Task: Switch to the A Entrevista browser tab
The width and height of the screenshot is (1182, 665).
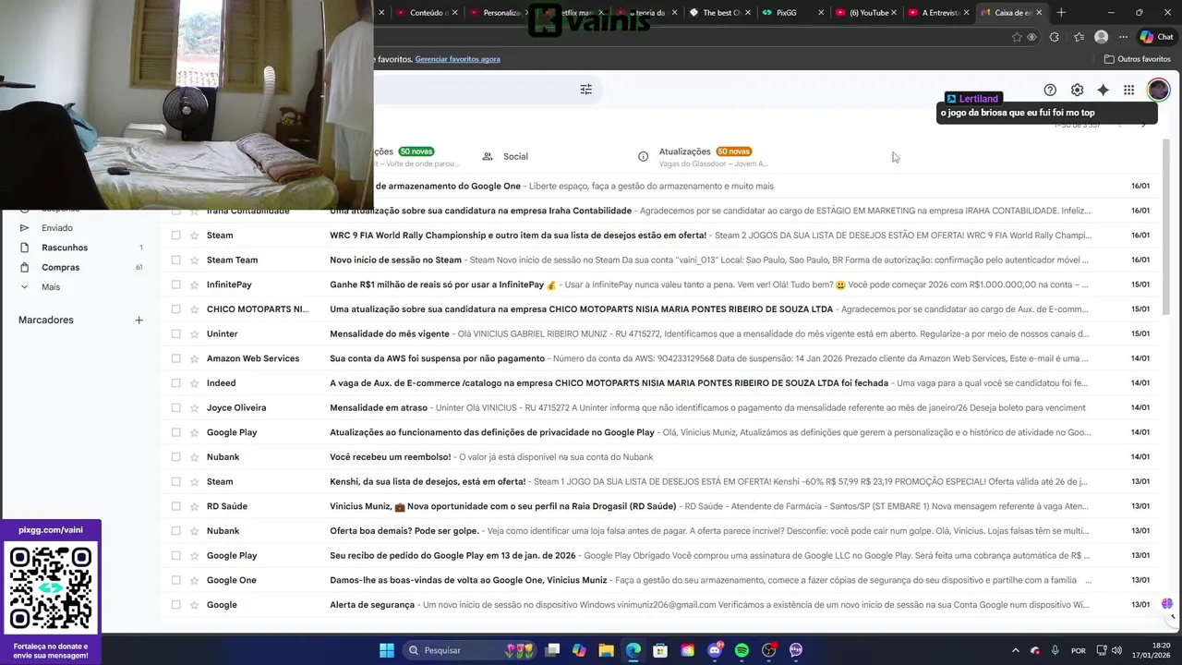Action: coord(940,13)
